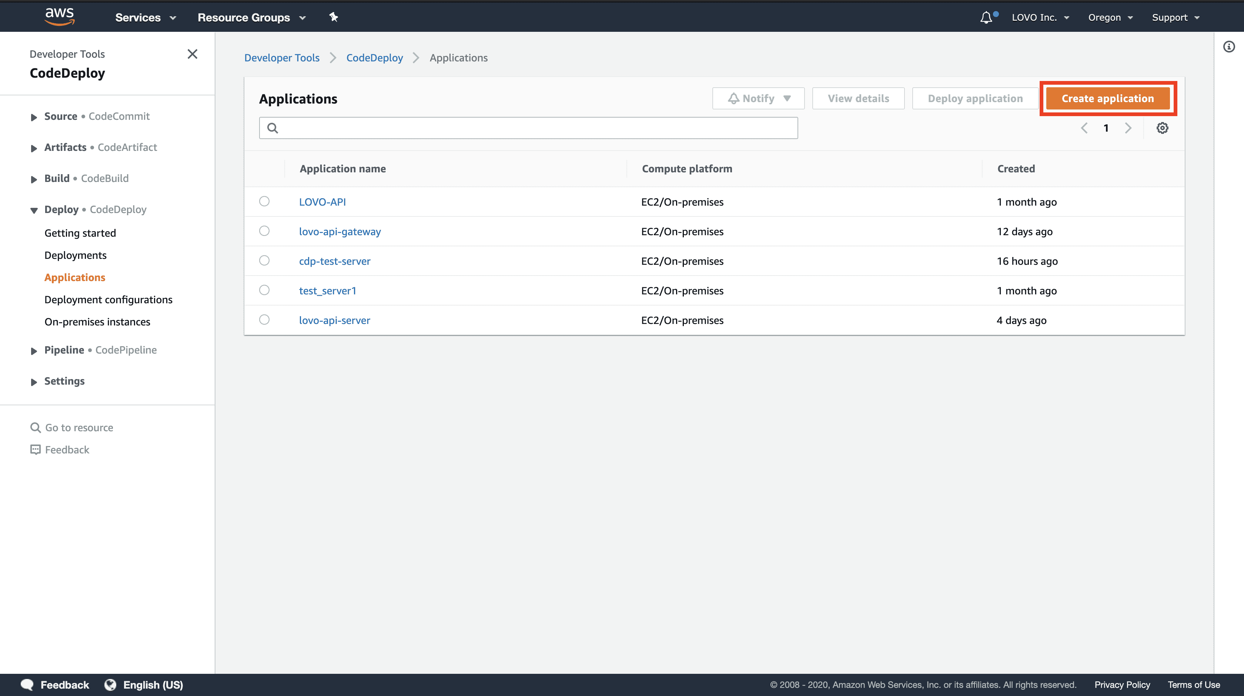Screen dimensions: 1244x696
Task: Close the Developer Tools sidebar with X
Action: tap(192, 54)
